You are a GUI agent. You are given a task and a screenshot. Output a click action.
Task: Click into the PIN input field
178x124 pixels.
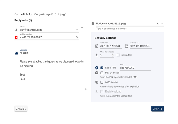pos(135,68)
